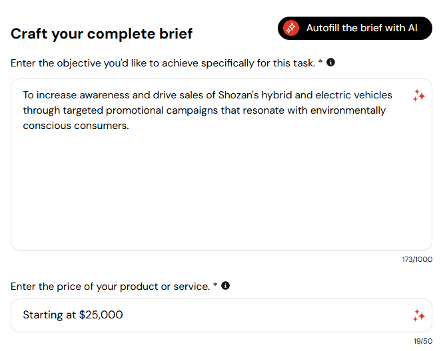Focus the 'Starting at $25,000' price field
This screenshot has width=441, height=351.
click(221, 315)
